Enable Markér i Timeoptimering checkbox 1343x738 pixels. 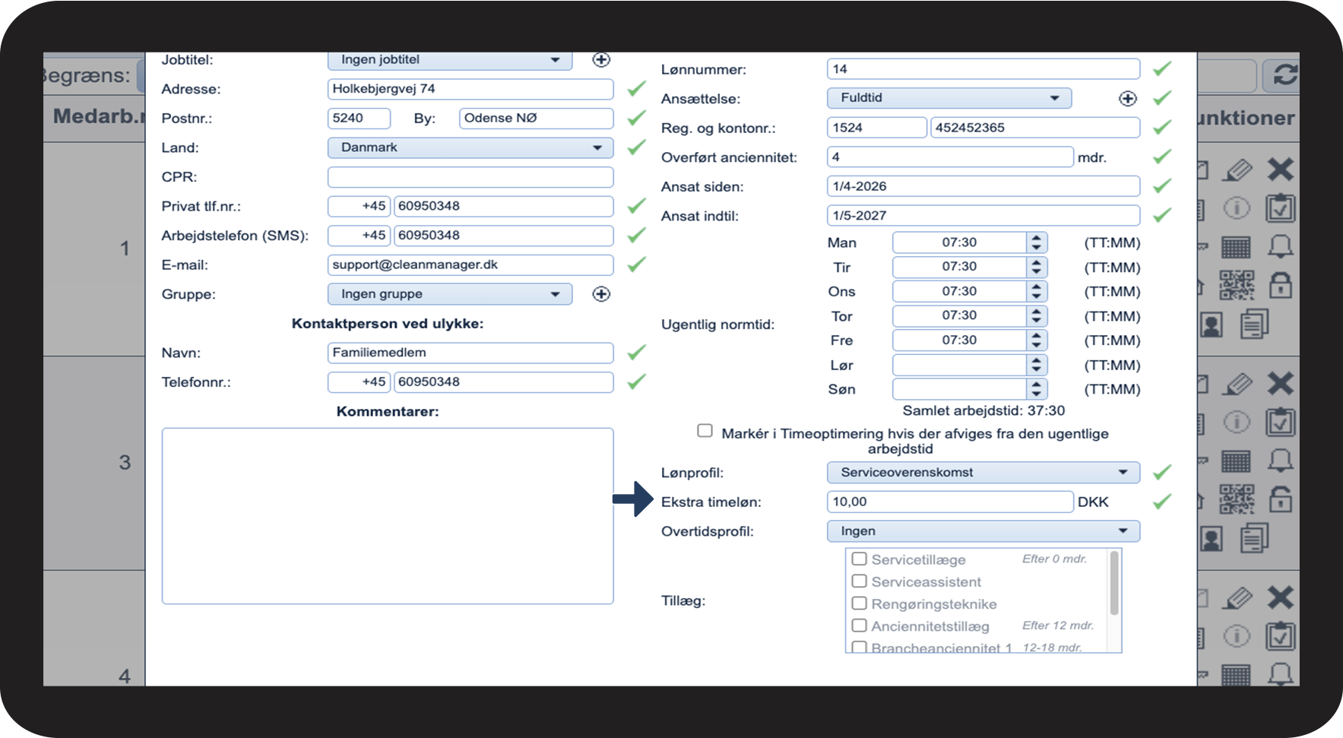tap(705, 431)
